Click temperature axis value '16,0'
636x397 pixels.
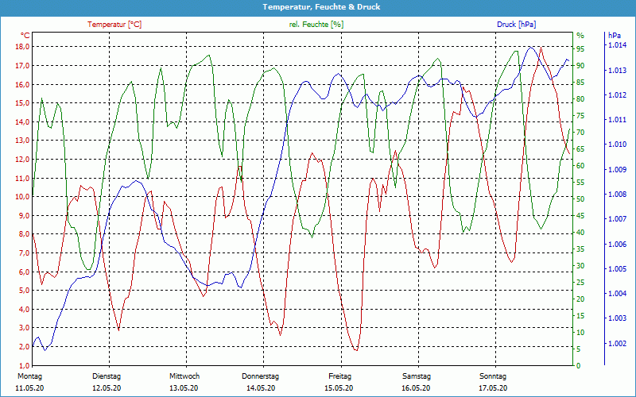(23, 84)
